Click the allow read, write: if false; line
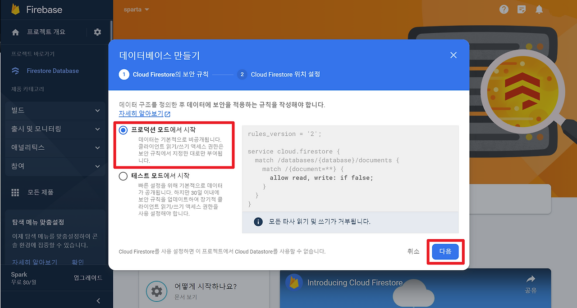This screenshot has width=577, height=308. [321, 178]
